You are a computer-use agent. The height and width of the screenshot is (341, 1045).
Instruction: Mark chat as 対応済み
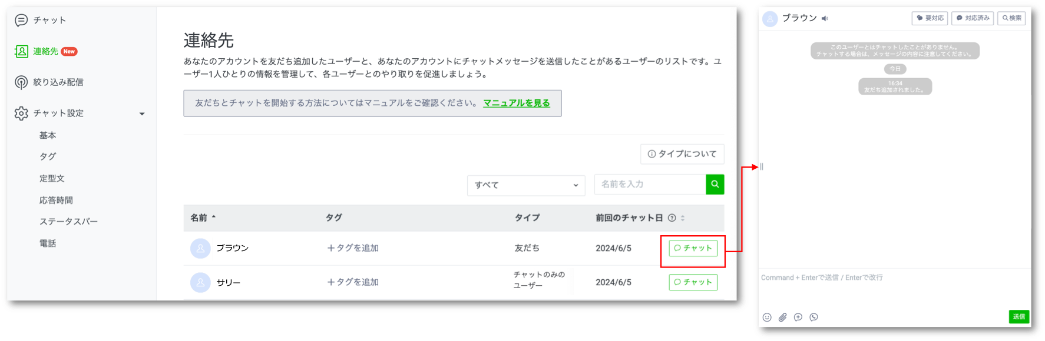click(972, 18)
